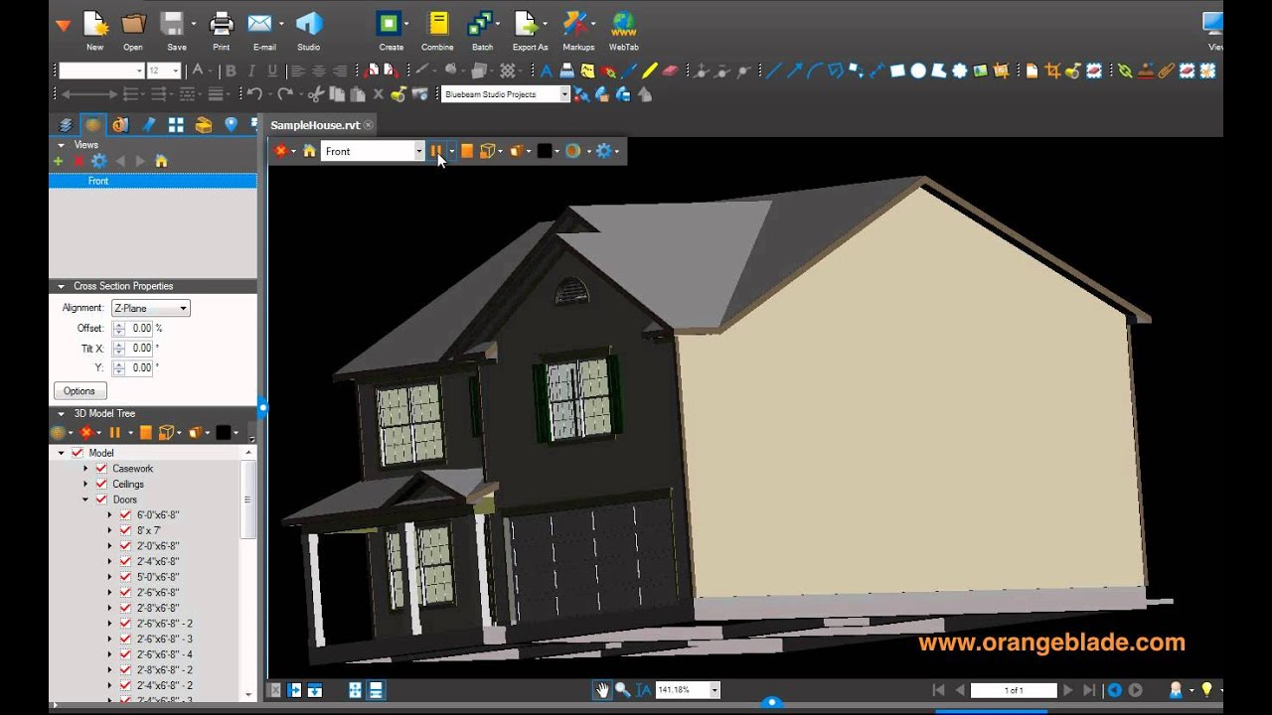Print the document via Print icon
Viewport: 1272px width, 715px height.
click(x=221, y=24)
